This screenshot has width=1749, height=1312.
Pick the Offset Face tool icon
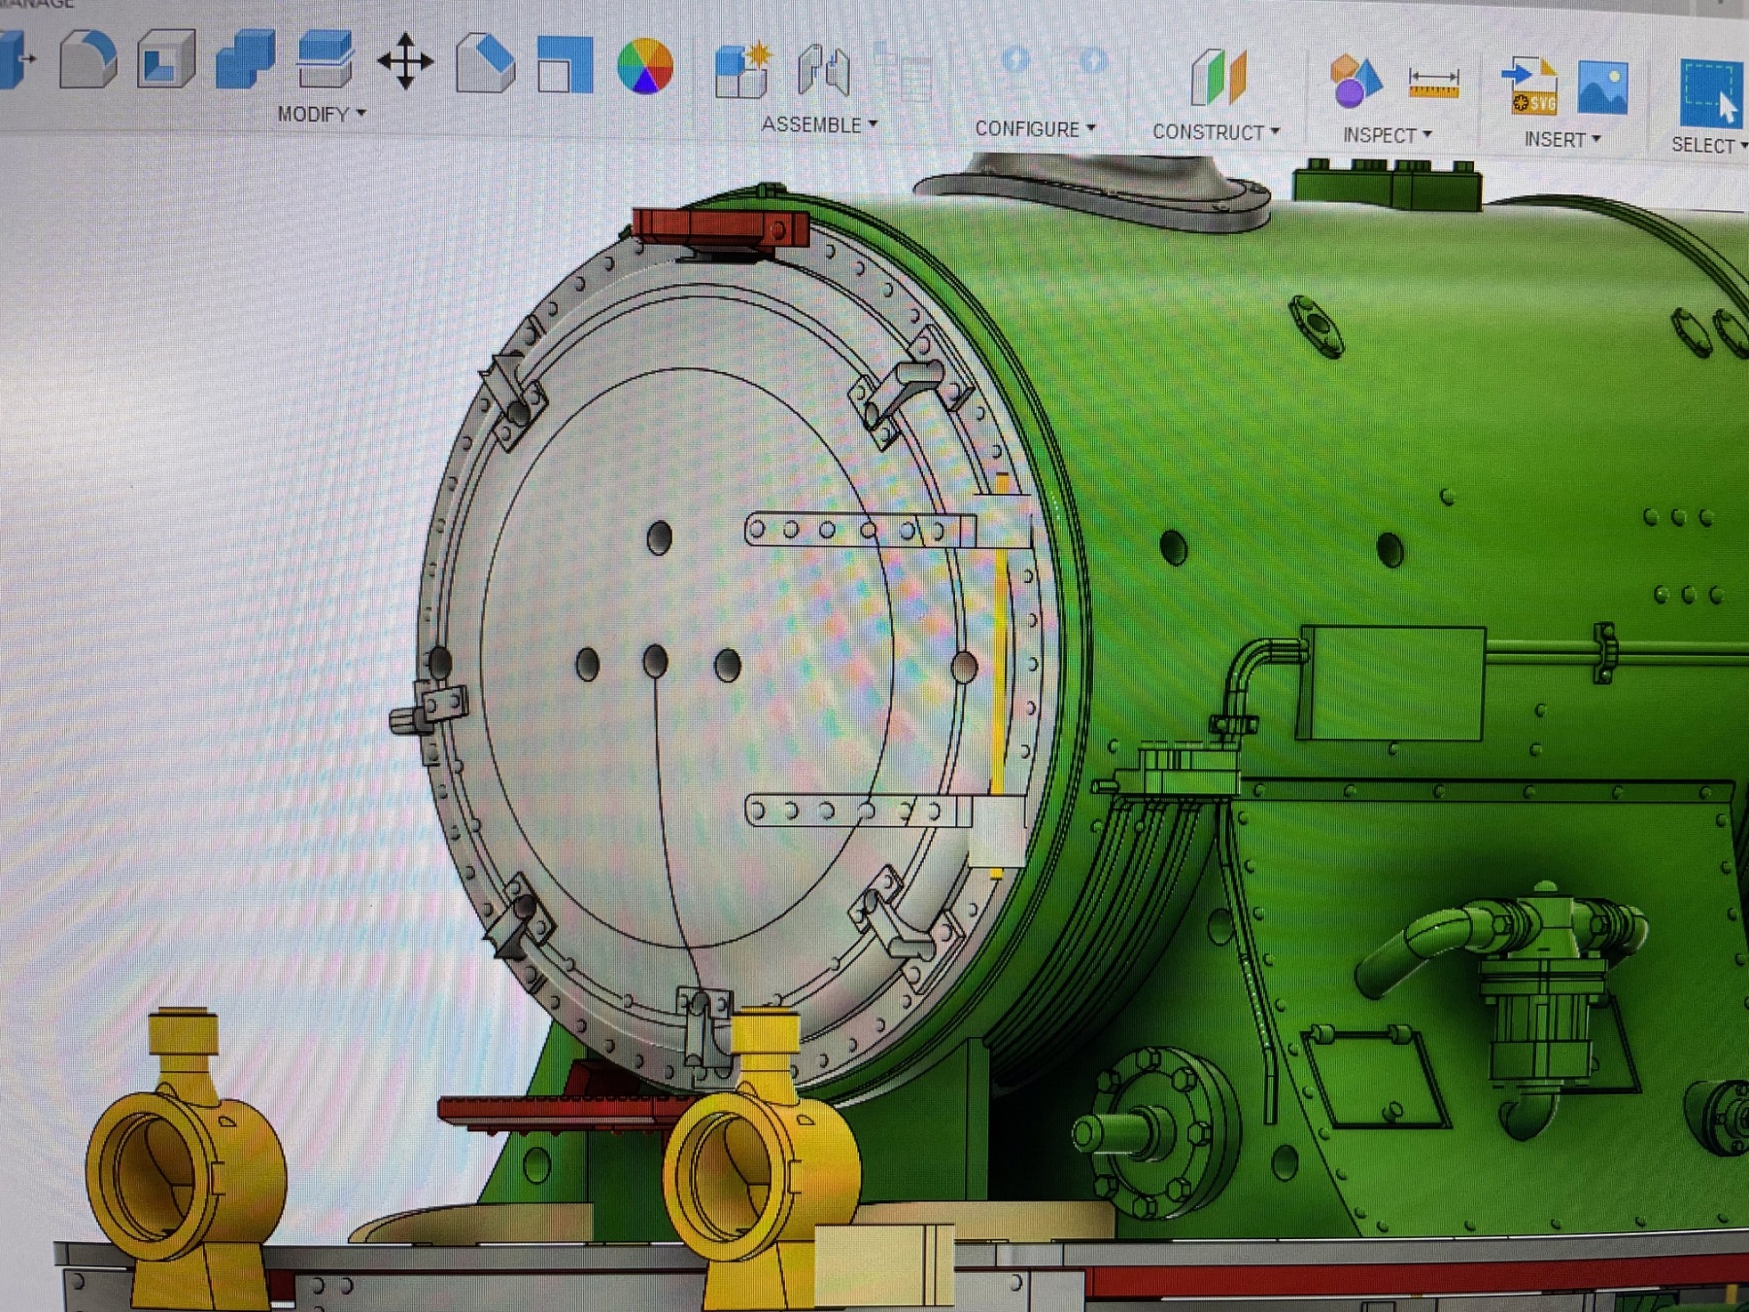tap(325, 60)
